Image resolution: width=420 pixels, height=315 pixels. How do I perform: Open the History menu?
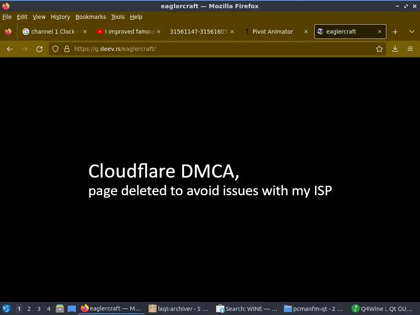click(61, 17)
